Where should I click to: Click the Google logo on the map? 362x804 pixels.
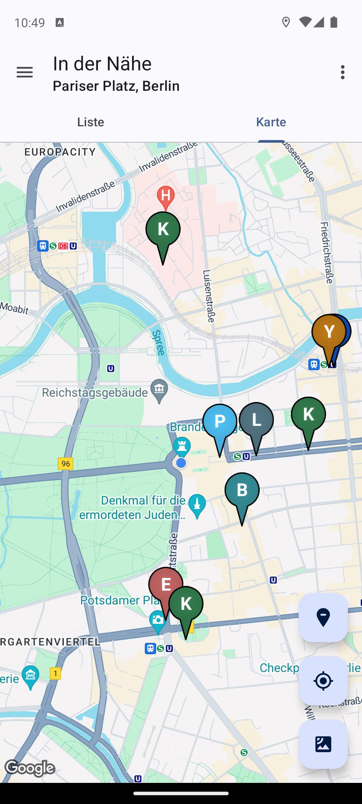(x=30, y=768)
